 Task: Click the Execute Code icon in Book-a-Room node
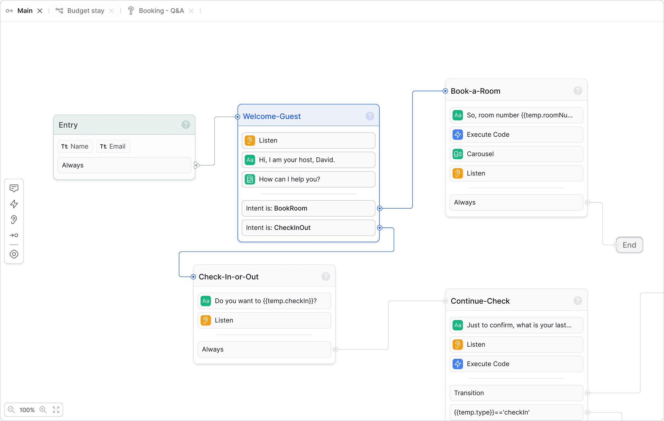[457, 135]
